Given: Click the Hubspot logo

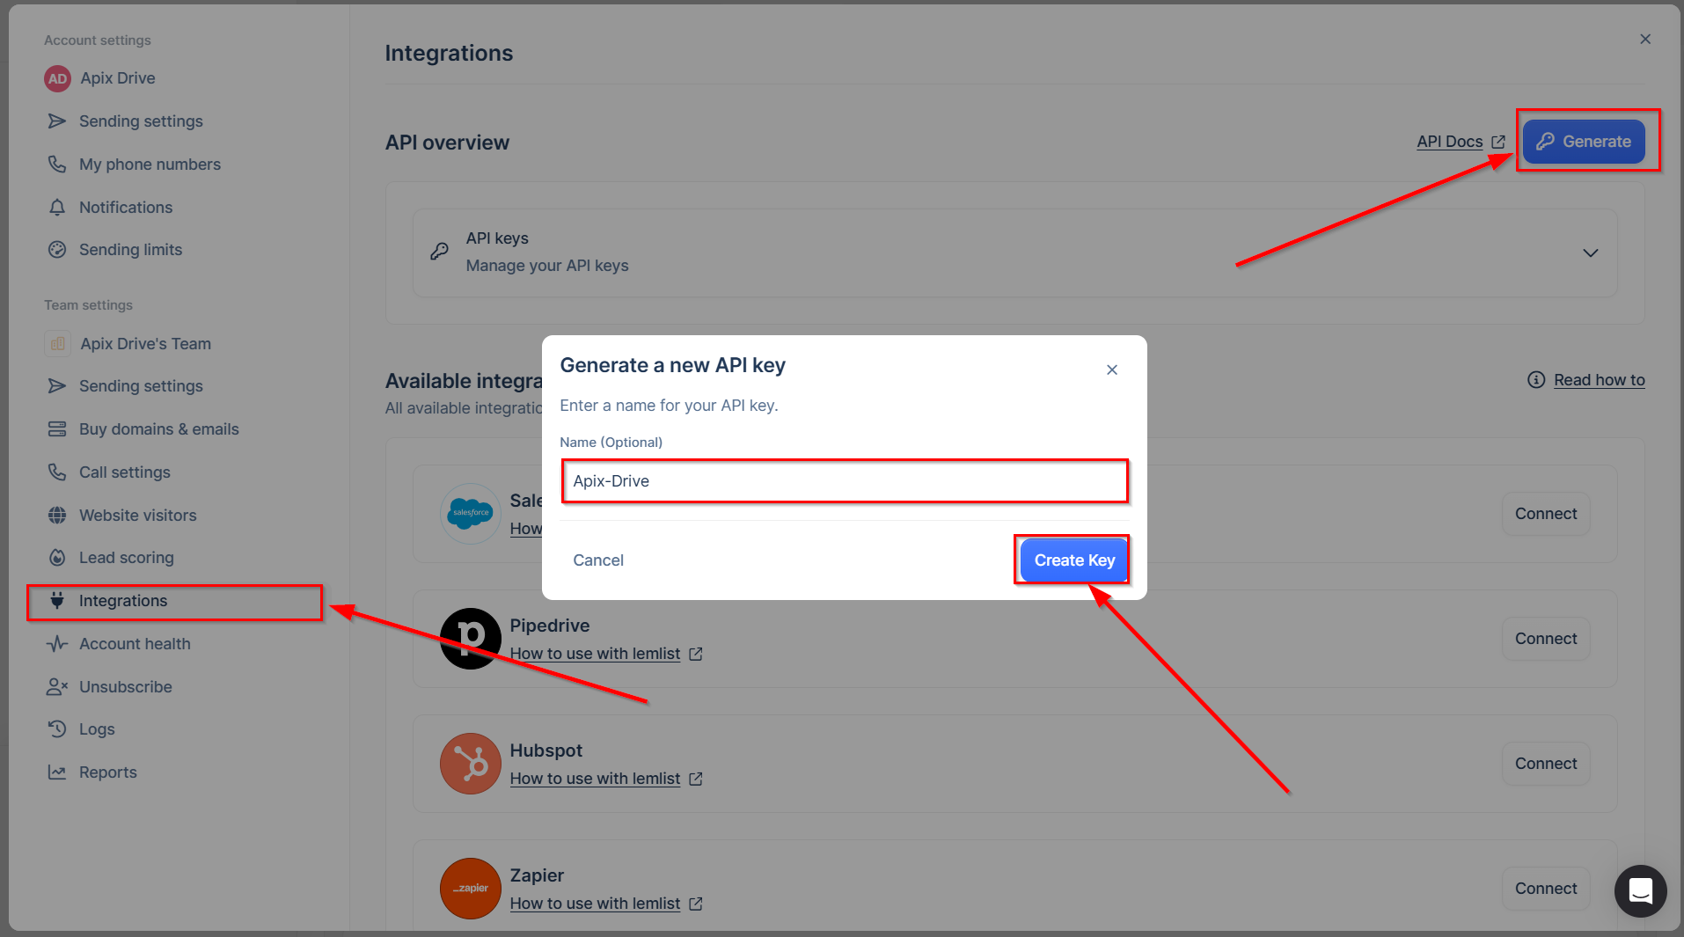Looking at the screenshot, I should click(x=471, y=763).
